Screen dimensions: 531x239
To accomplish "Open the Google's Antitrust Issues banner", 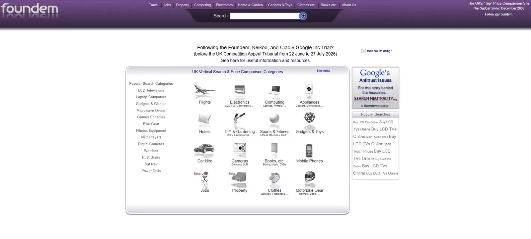I will [375, 88].
